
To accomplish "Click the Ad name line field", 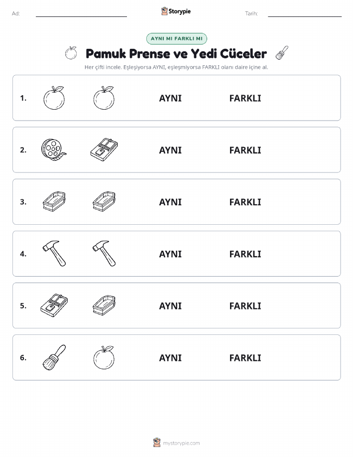I will (x=81, y=13).
